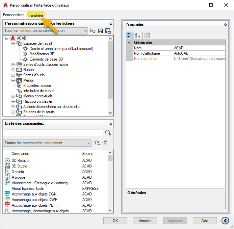Screen dimensions: 234x229
Task: Click the open customization file icon
Action: (x=93, y=31)
